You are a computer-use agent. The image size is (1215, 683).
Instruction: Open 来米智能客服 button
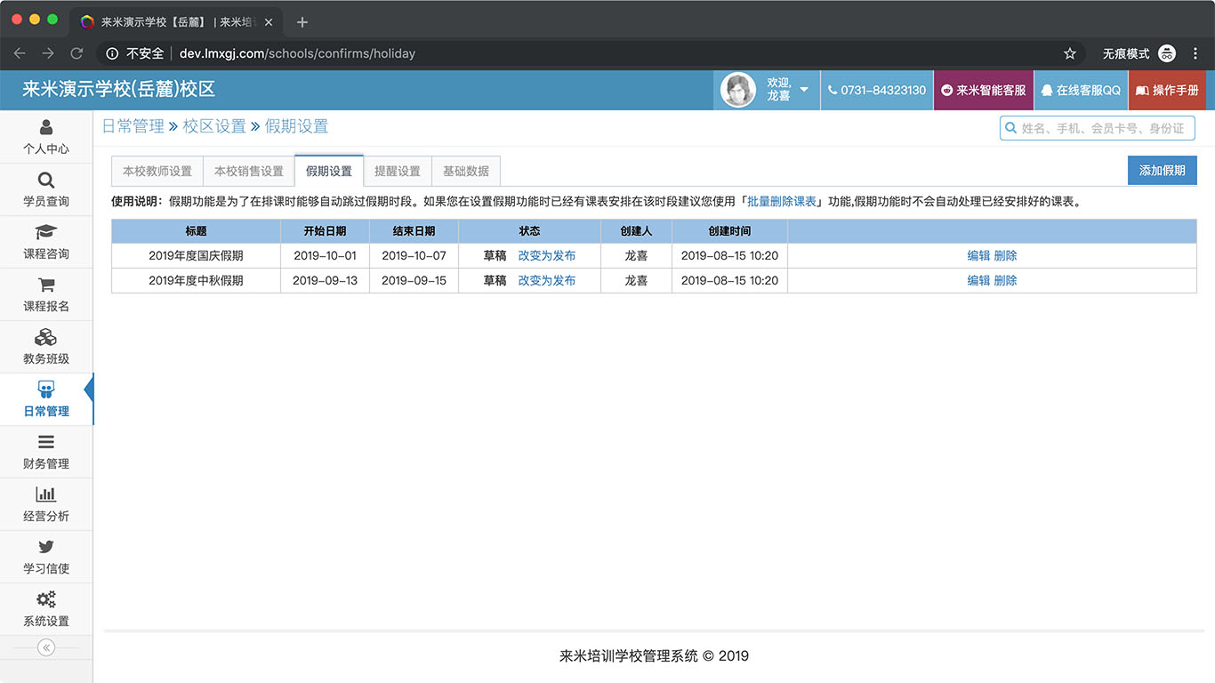984,91
